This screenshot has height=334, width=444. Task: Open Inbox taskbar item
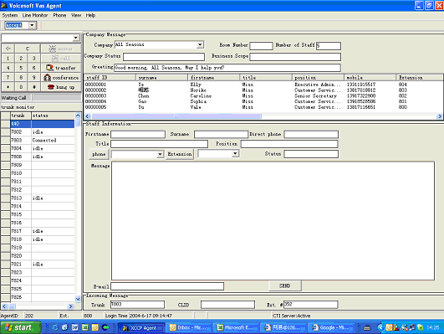(x=188, y=328)
